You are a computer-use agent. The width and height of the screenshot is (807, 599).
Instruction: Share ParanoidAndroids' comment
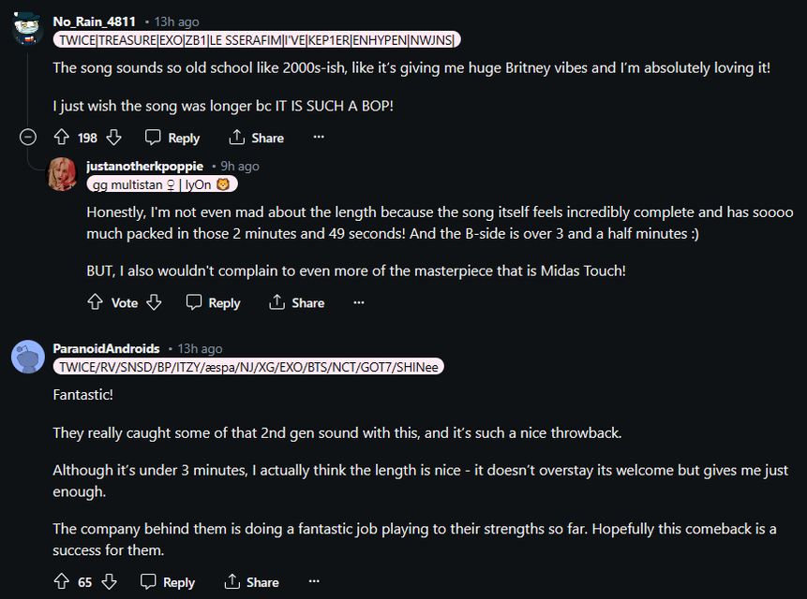point(251,581)
